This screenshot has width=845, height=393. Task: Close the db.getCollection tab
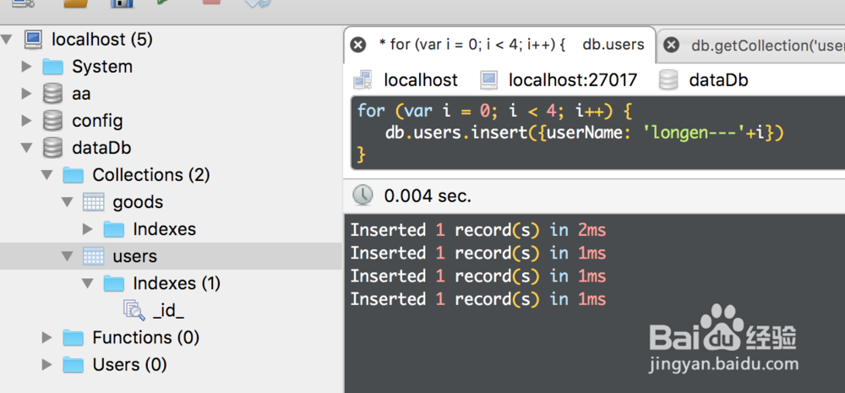coord(671,45)
